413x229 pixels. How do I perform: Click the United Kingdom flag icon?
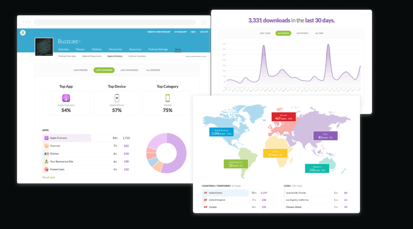click(x=205, y=200)
